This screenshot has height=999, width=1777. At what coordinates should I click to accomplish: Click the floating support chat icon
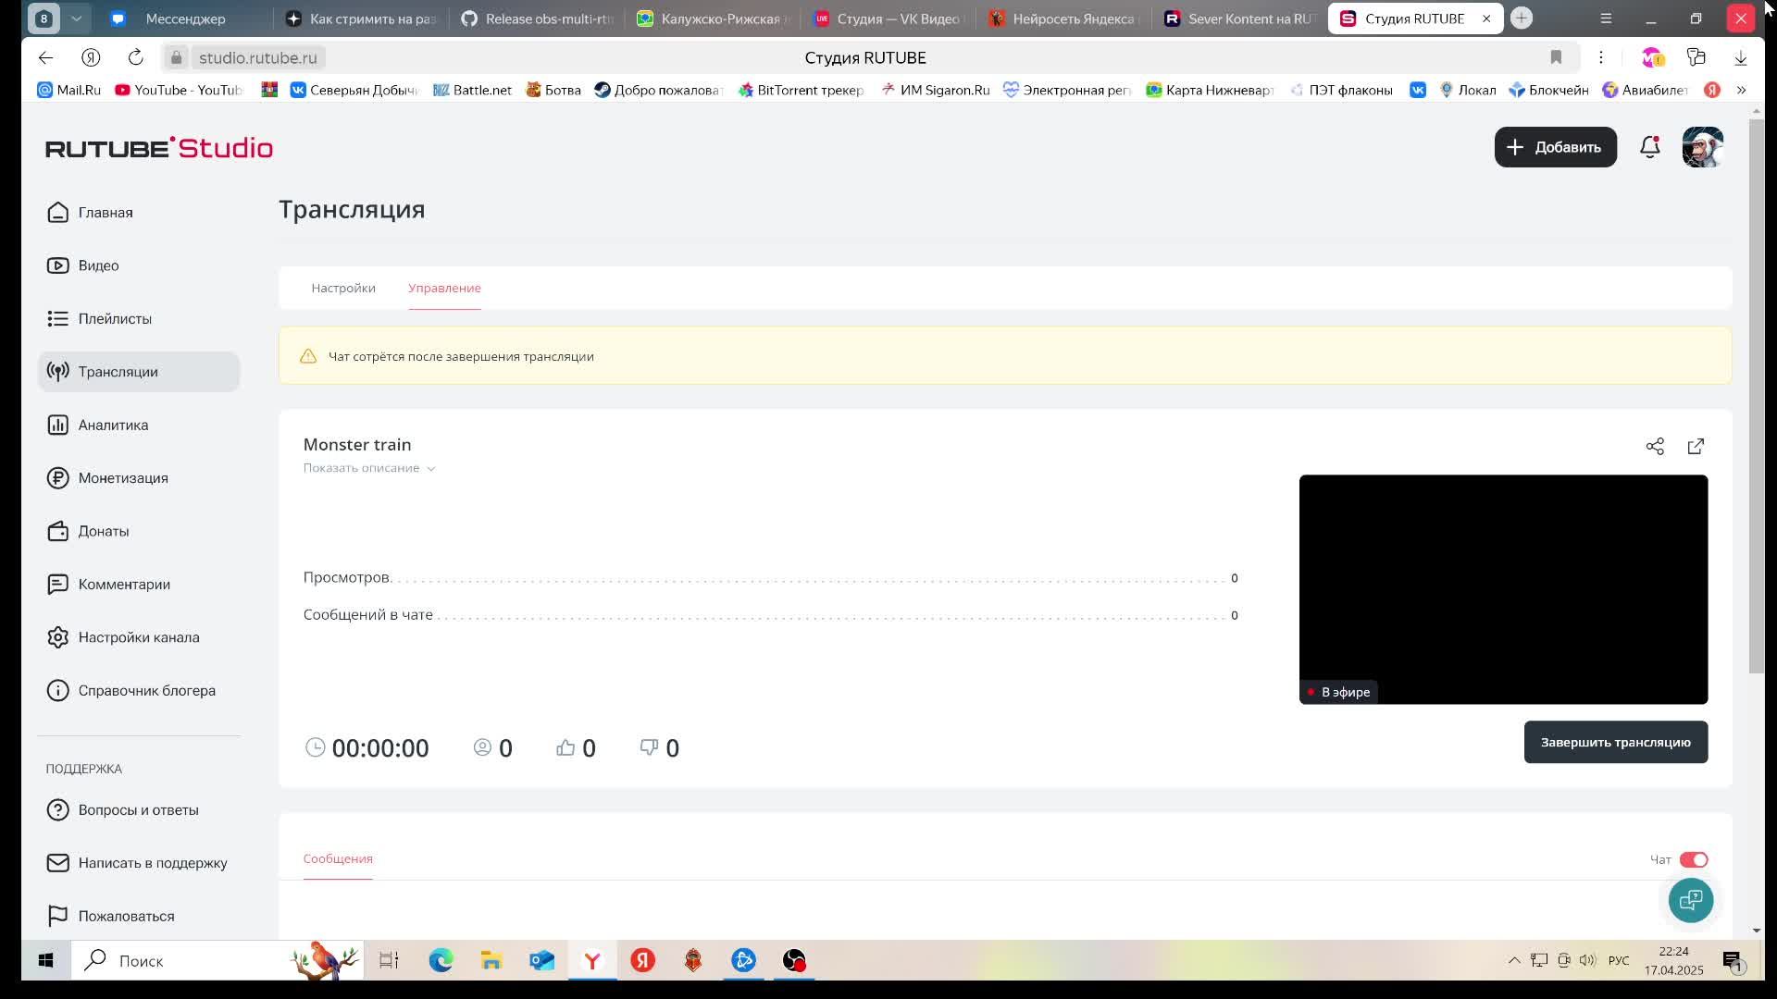(x=1690, y=900)
